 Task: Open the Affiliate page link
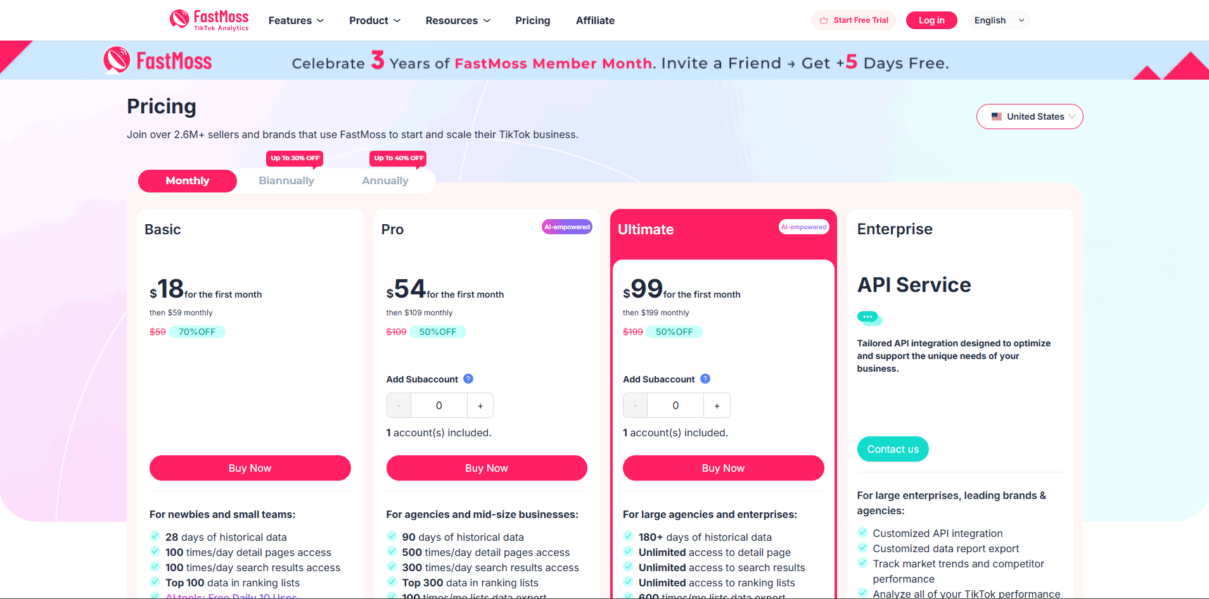coord(595,20)
